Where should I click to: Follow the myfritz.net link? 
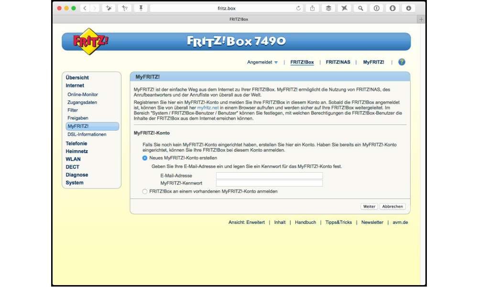208,108
